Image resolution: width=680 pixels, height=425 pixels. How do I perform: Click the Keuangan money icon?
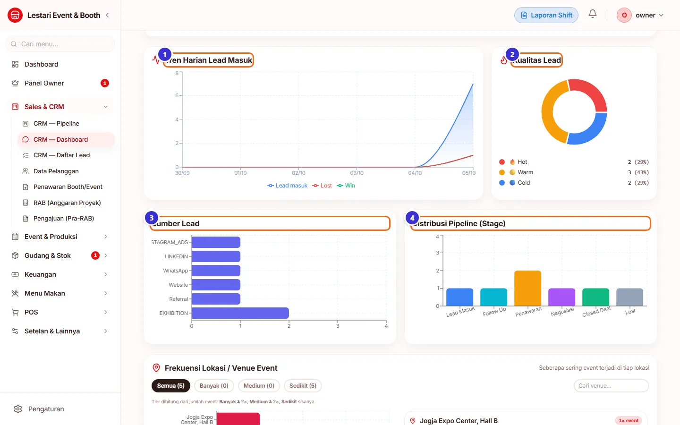point(15,274)
